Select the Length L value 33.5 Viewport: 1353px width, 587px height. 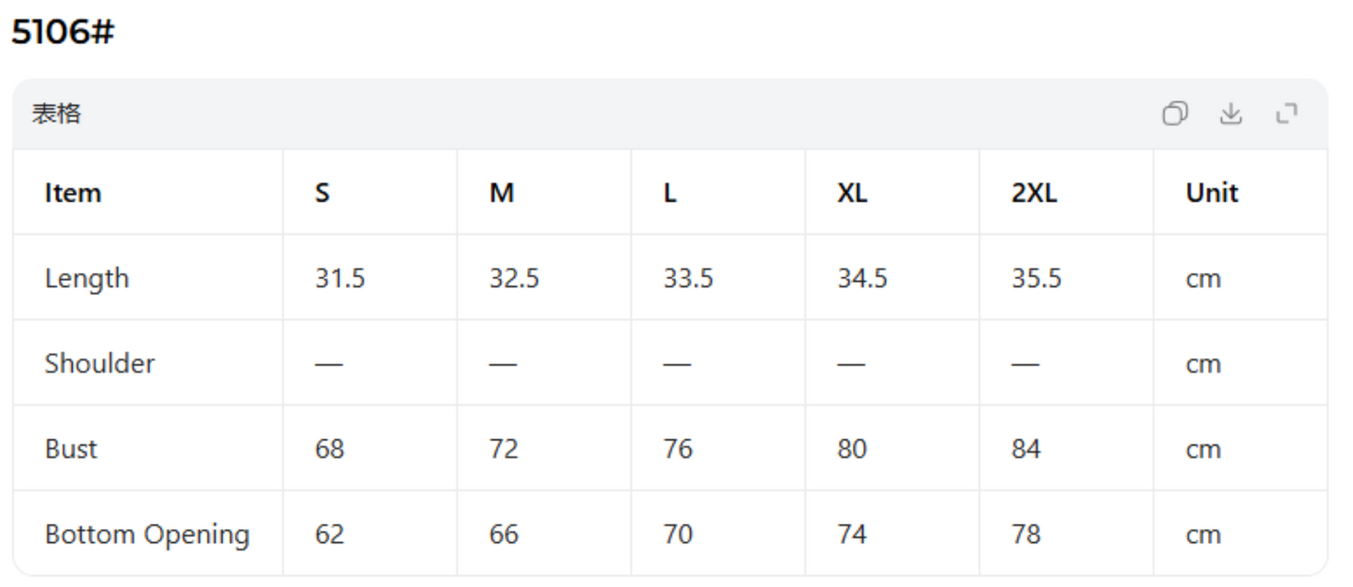(x=688, y=278)
